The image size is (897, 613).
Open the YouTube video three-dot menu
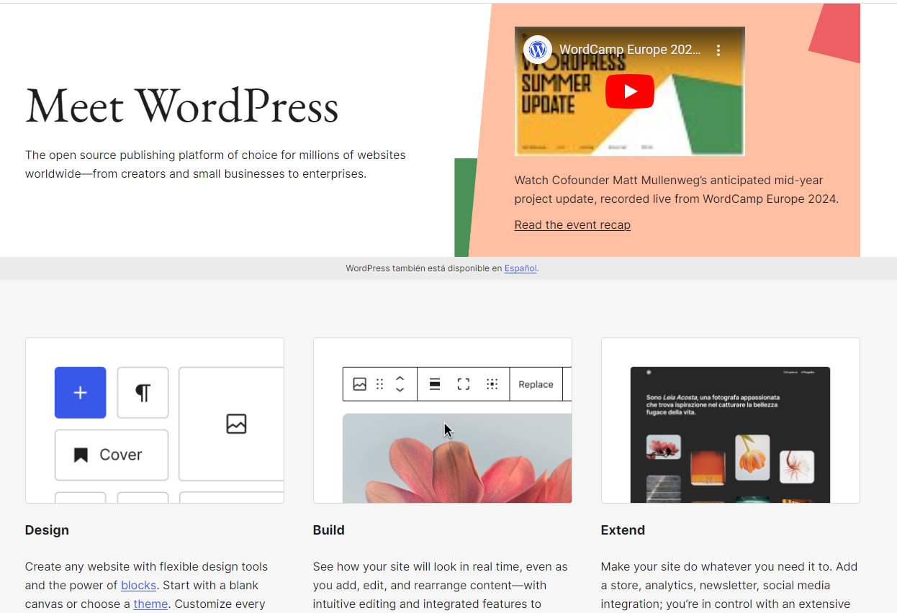click(718, 50)
